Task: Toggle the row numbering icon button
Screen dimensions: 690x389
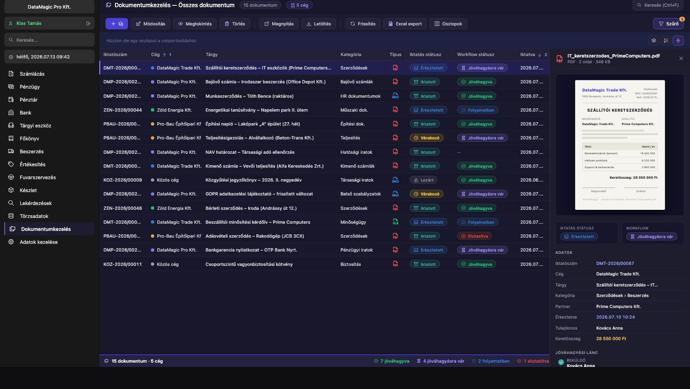Action: tap(666, 40)
